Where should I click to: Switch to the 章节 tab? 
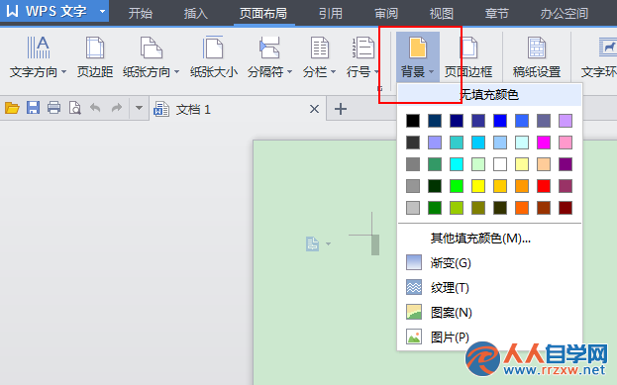coord(496,14)
